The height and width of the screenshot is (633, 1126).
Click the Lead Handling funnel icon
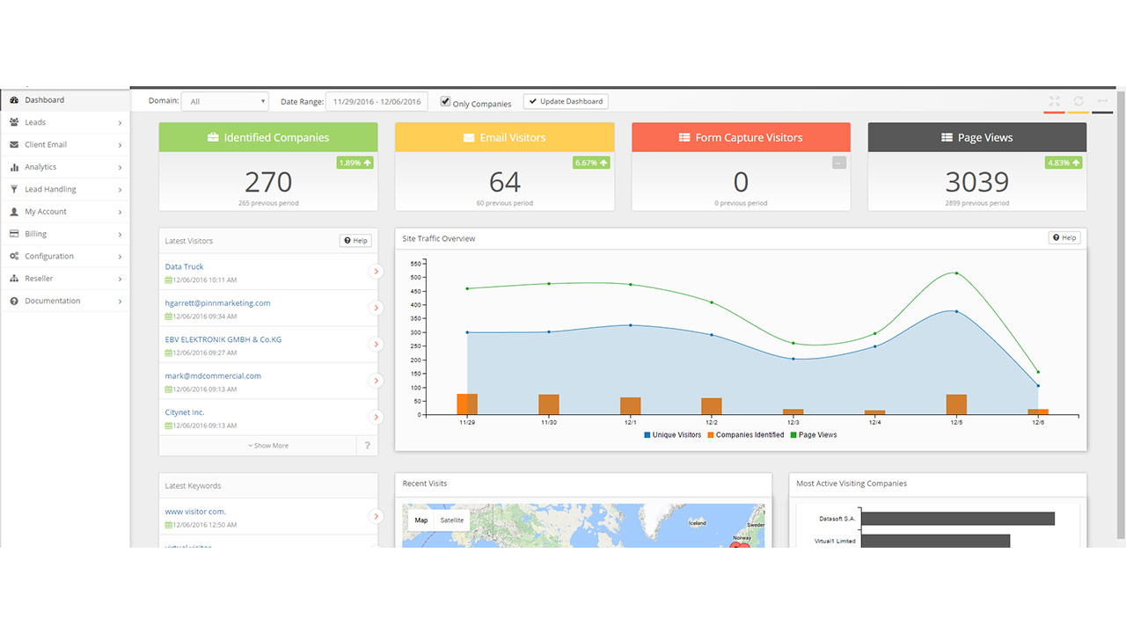point(15,189)
